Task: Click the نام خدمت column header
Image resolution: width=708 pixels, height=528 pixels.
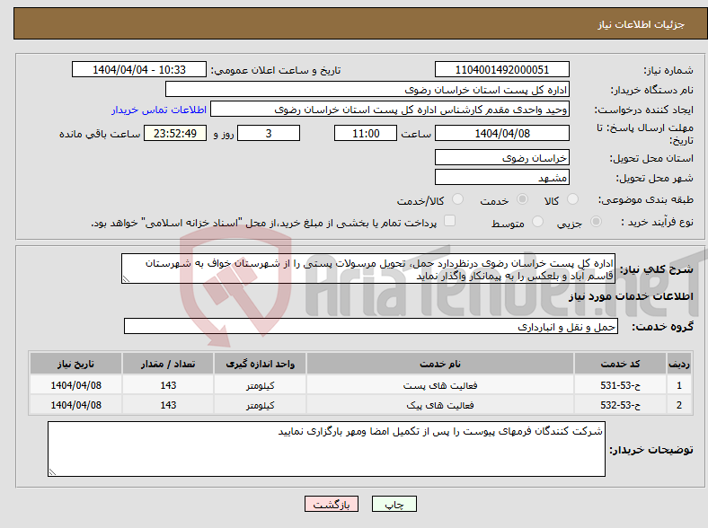Action: coord(439,364)
